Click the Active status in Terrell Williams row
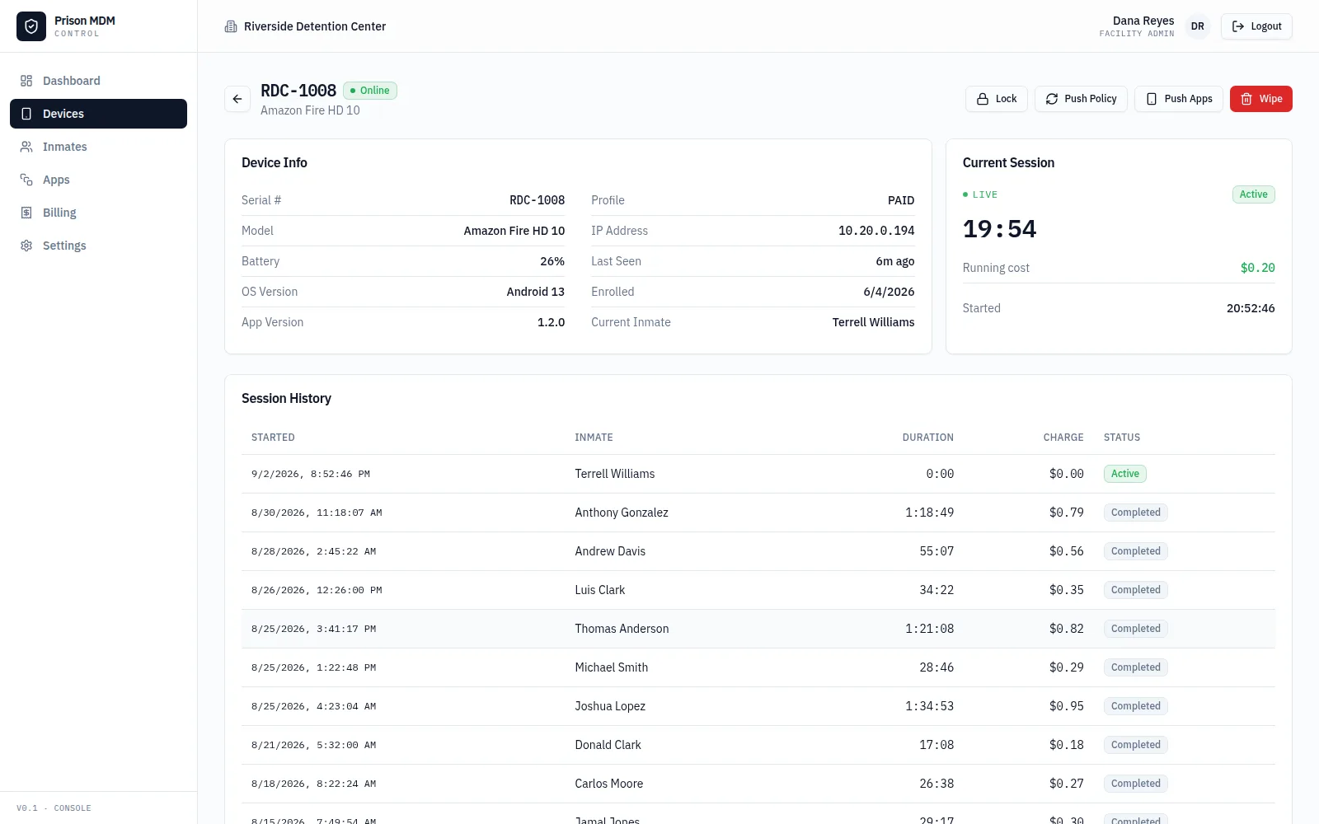 [1125, 474]
